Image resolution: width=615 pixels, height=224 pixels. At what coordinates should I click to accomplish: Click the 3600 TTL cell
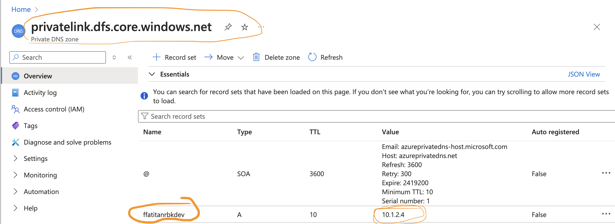pos(317,174)
